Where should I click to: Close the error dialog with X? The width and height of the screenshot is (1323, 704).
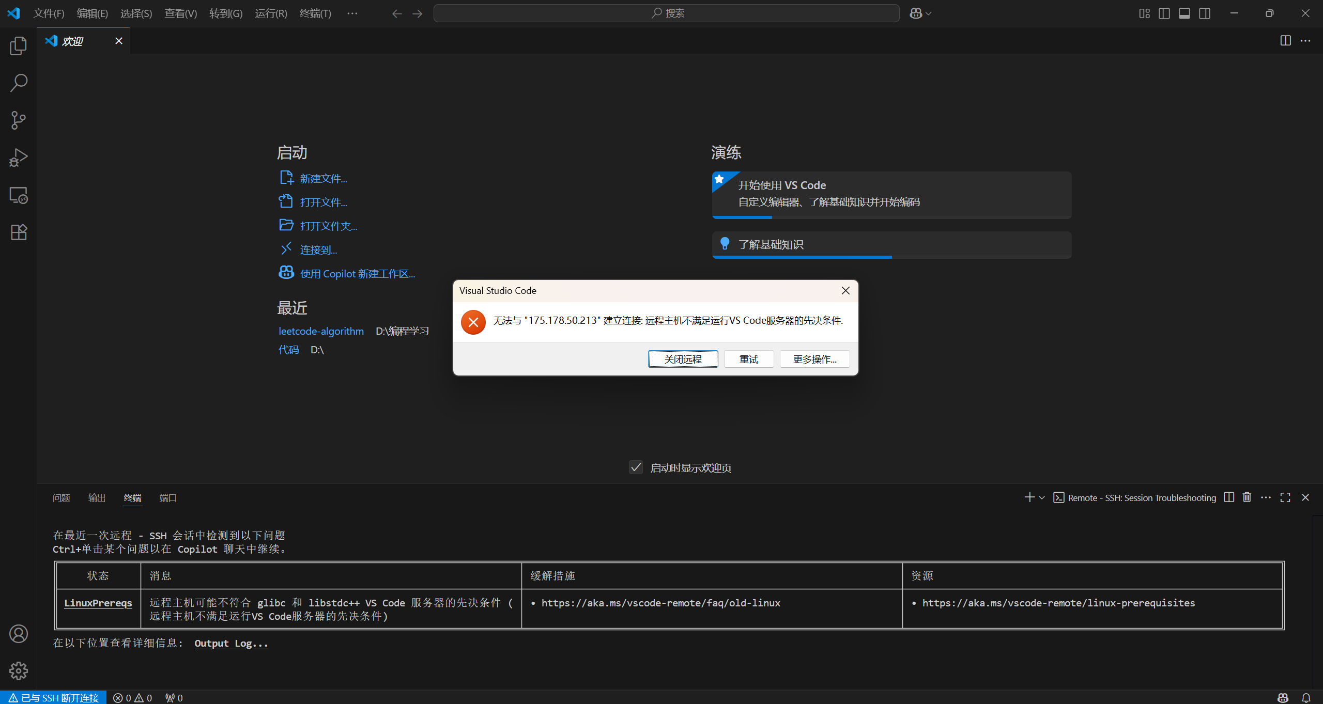pos(845,291)
